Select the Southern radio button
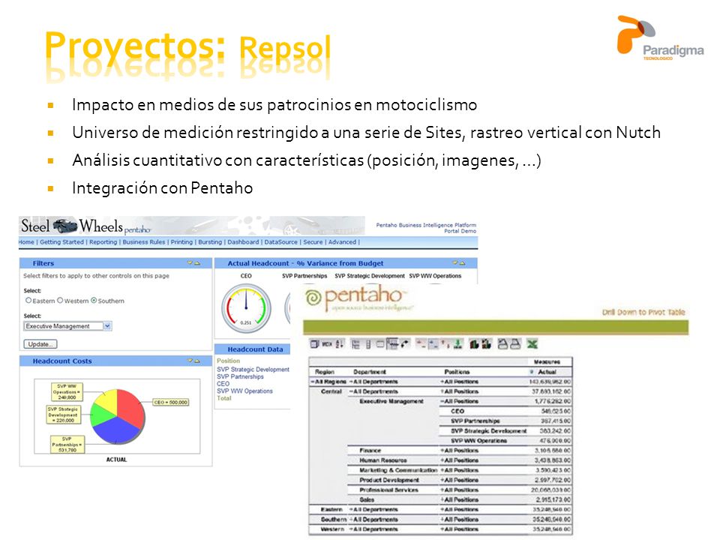Viewport: 720px width, 540px height. [94, 300]
